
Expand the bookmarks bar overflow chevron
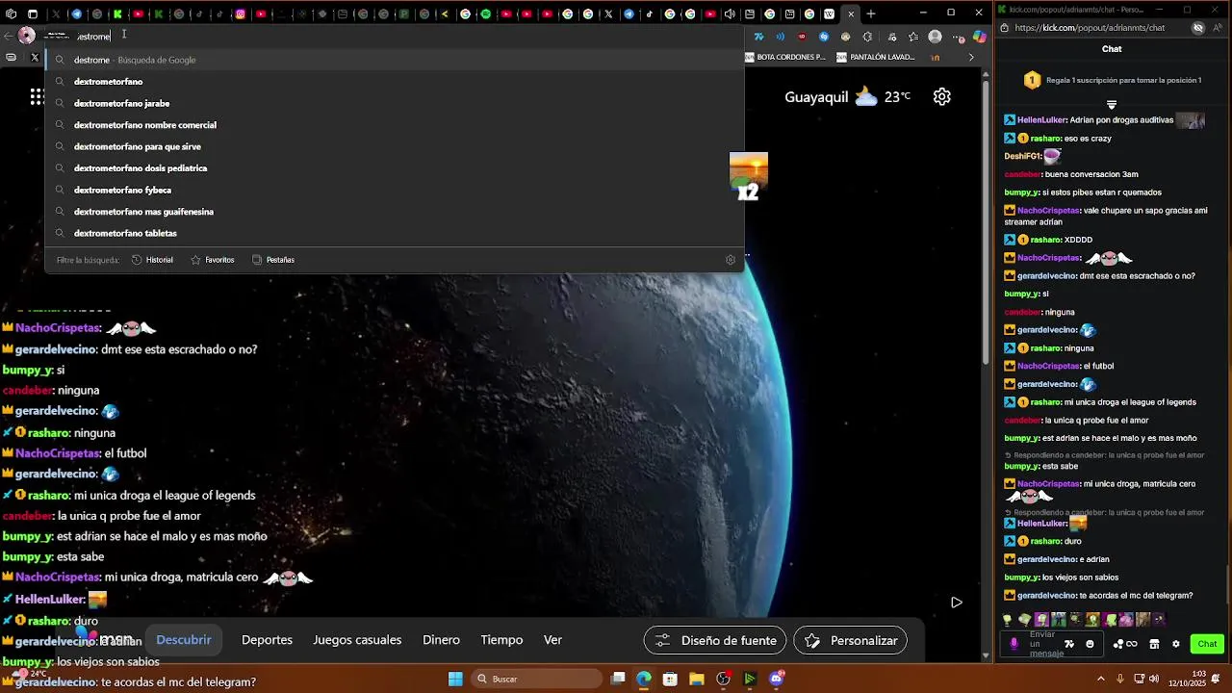[x=970, y=57]
